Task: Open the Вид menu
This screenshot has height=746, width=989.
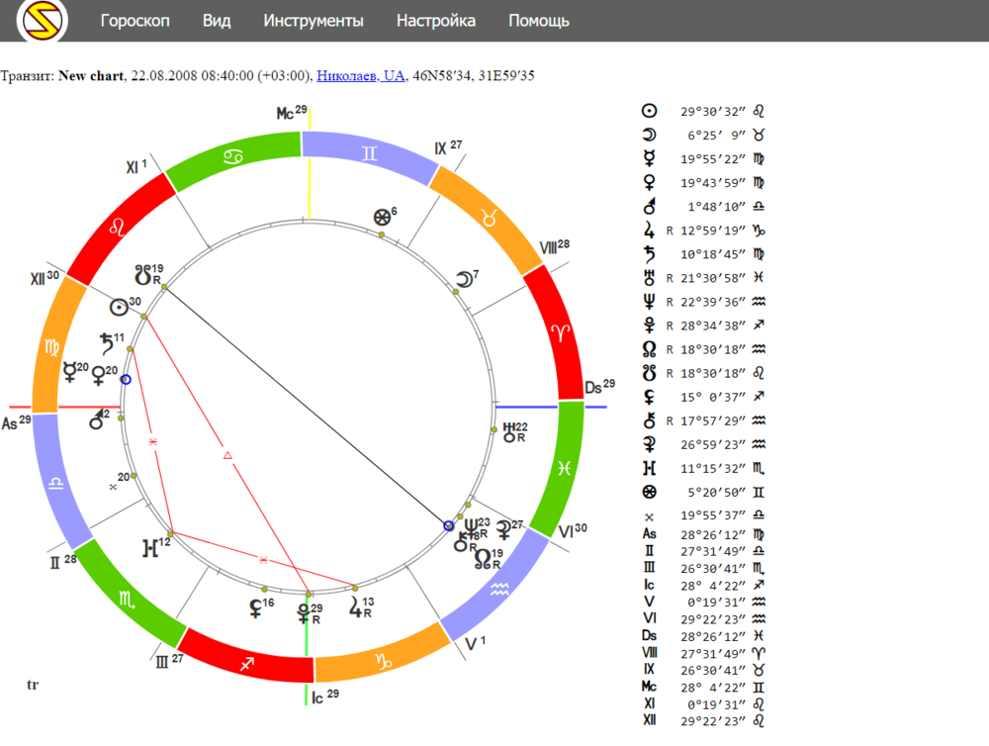Action: pyautogui.click(x=217, y=21)
